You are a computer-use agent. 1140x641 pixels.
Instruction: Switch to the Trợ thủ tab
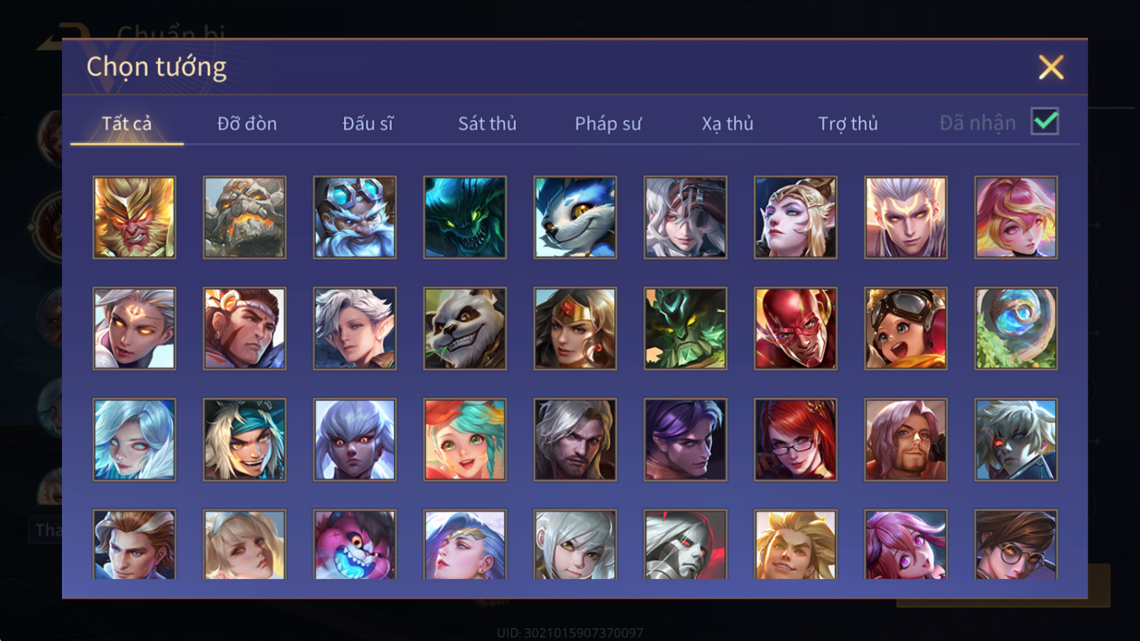click(x=848, y=123)
